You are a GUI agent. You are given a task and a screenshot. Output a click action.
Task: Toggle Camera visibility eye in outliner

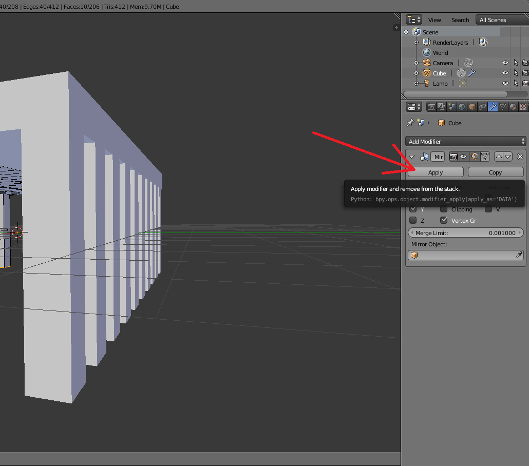click(505, 63)
